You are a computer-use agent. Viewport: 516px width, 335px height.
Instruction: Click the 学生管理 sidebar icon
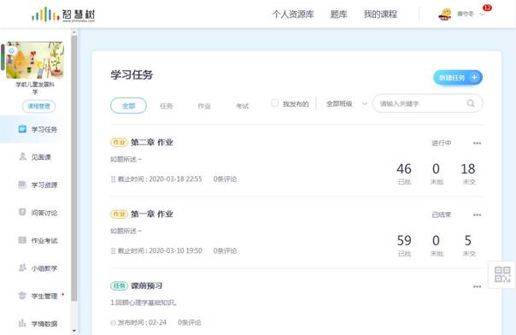click(22, 296)
